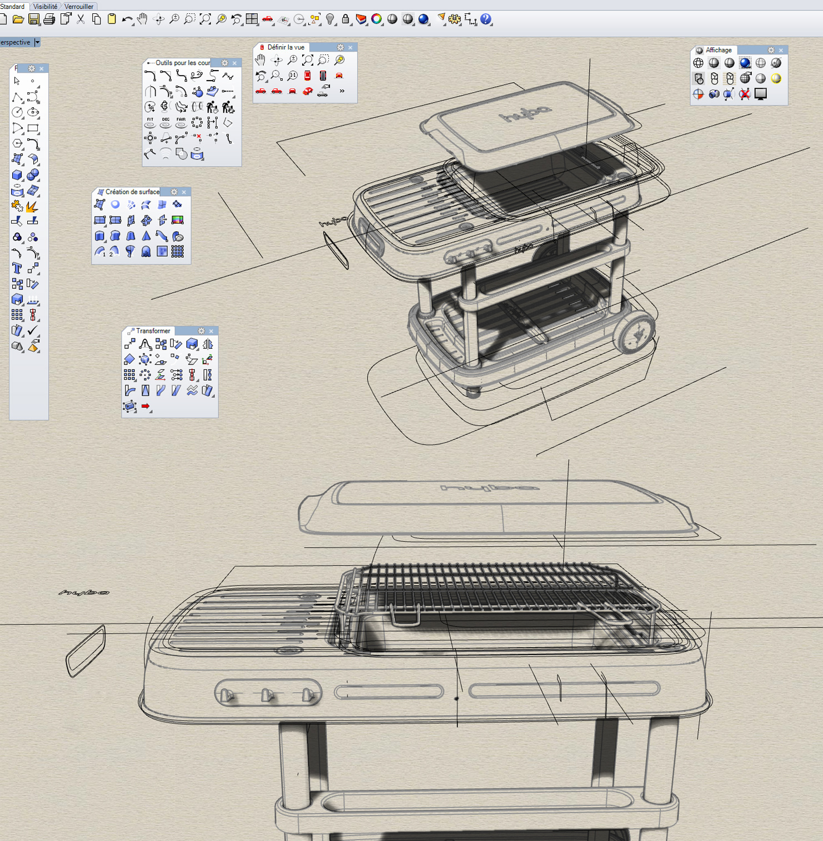Click the Affichage panel title tab
The width and height of the screenshot is (823, 841).
(x=716, y=50)
